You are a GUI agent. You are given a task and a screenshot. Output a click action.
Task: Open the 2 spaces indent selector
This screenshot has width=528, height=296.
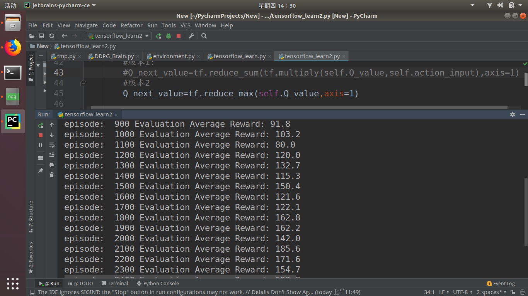[x=491, y=292]
